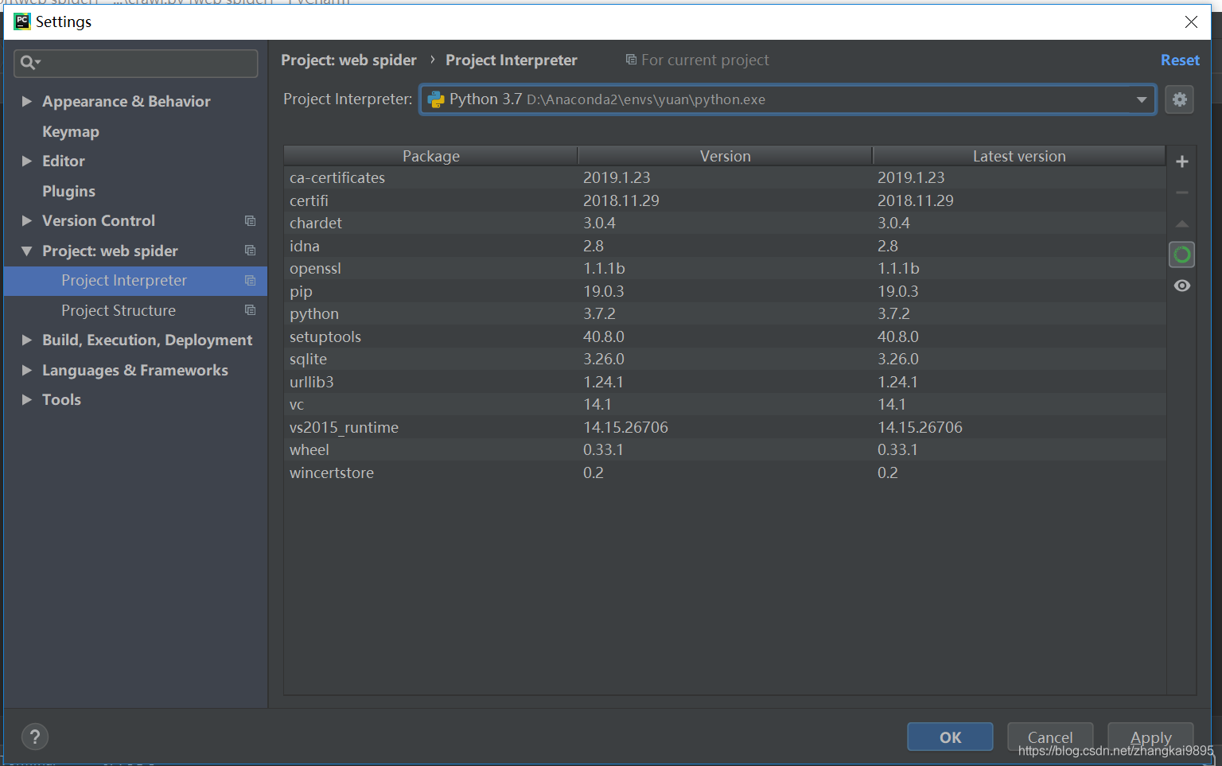Select the sqlite package row

(x=725, y=359)
